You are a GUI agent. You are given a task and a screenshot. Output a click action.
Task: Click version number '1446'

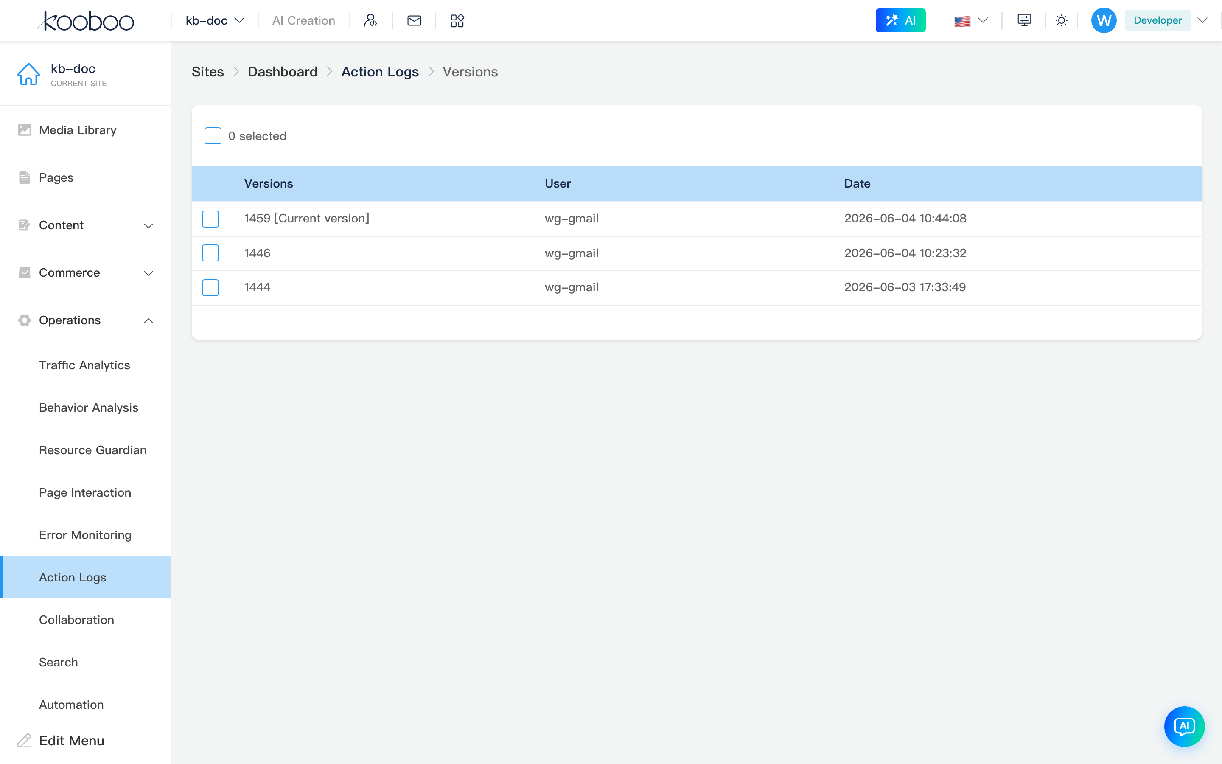coord(257,253)
